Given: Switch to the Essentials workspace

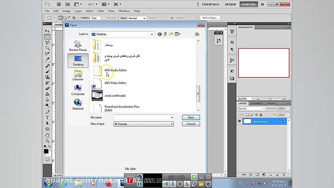Looking at the screenshot, I should pyautogui.click(x=210, y=4).
